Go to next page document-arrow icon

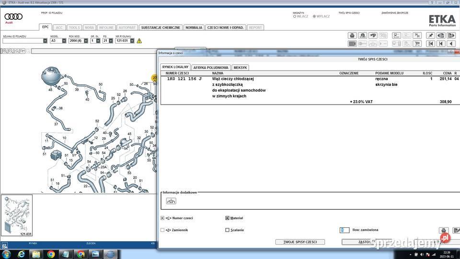pos(452,35)
